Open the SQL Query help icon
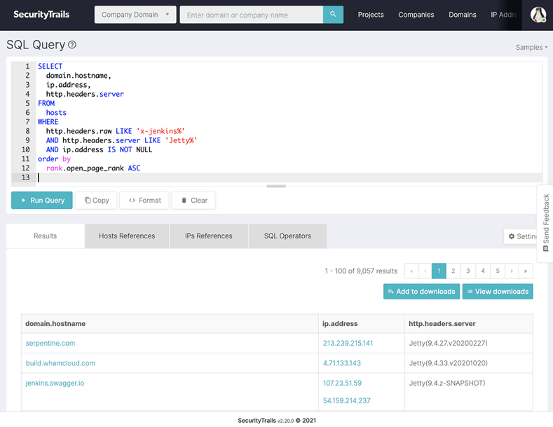553x427 pixels. click(x=72, y=45)
